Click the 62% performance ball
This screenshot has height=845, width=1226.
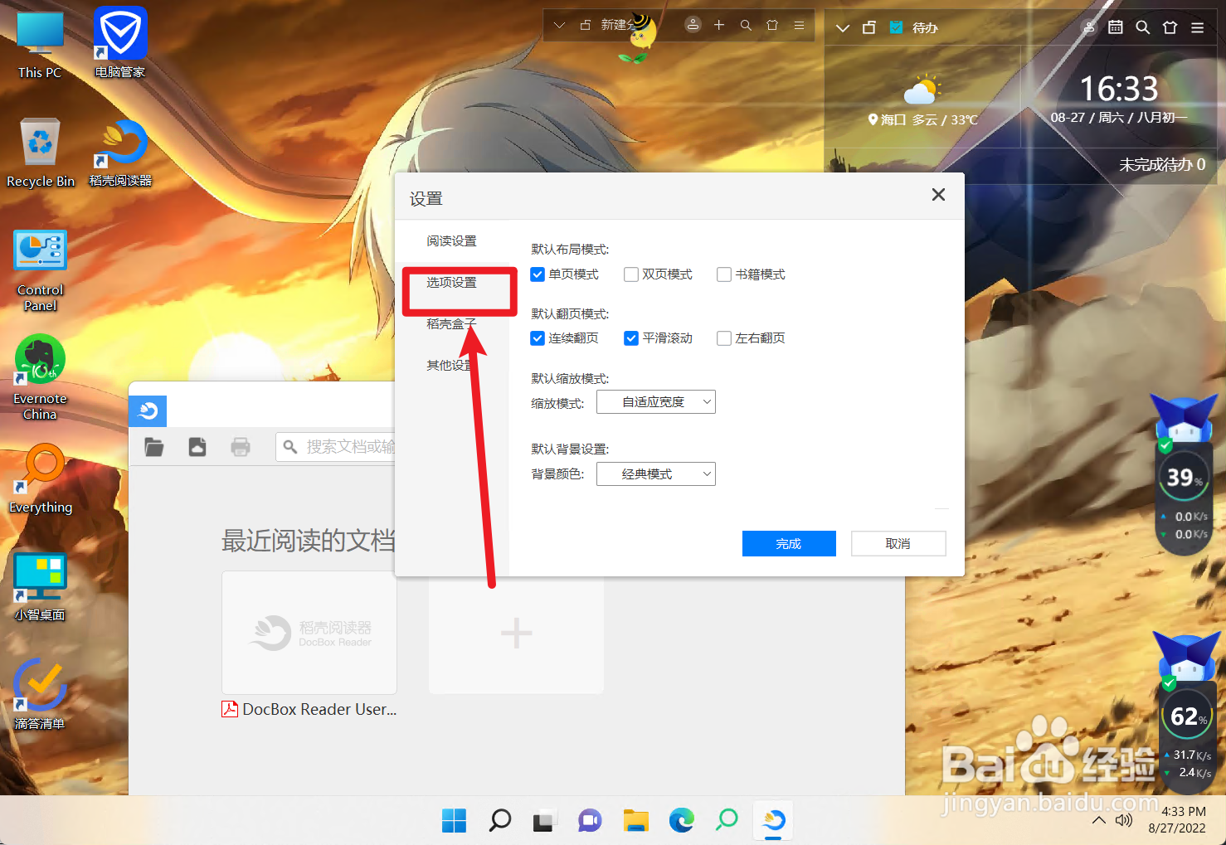1187,716
